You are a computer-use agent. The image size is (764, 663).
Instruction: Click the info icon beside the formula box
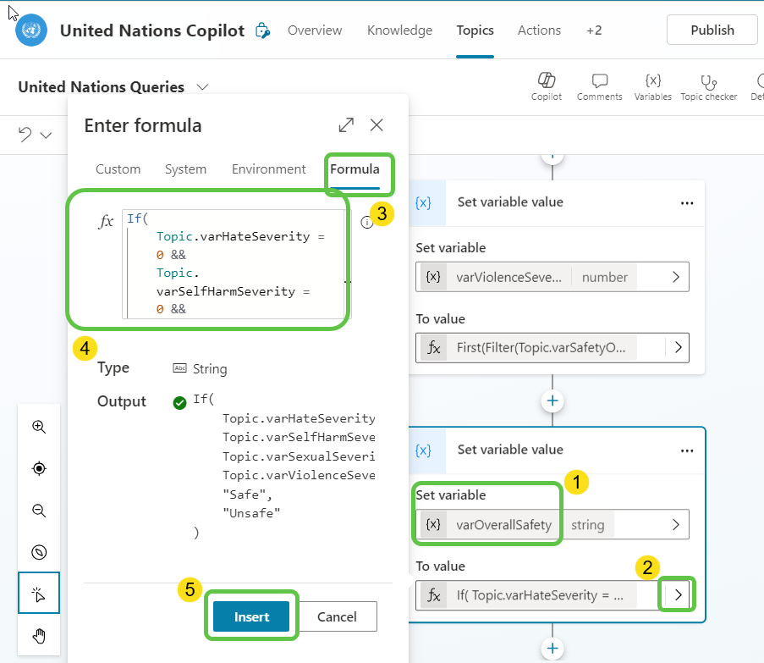click(x=366, y=222)
